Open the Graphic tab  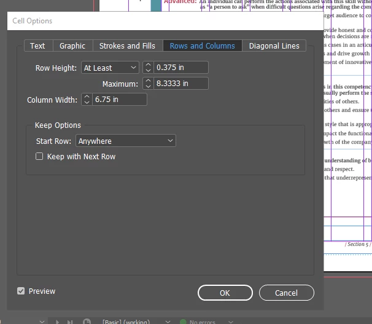(72, 45)
